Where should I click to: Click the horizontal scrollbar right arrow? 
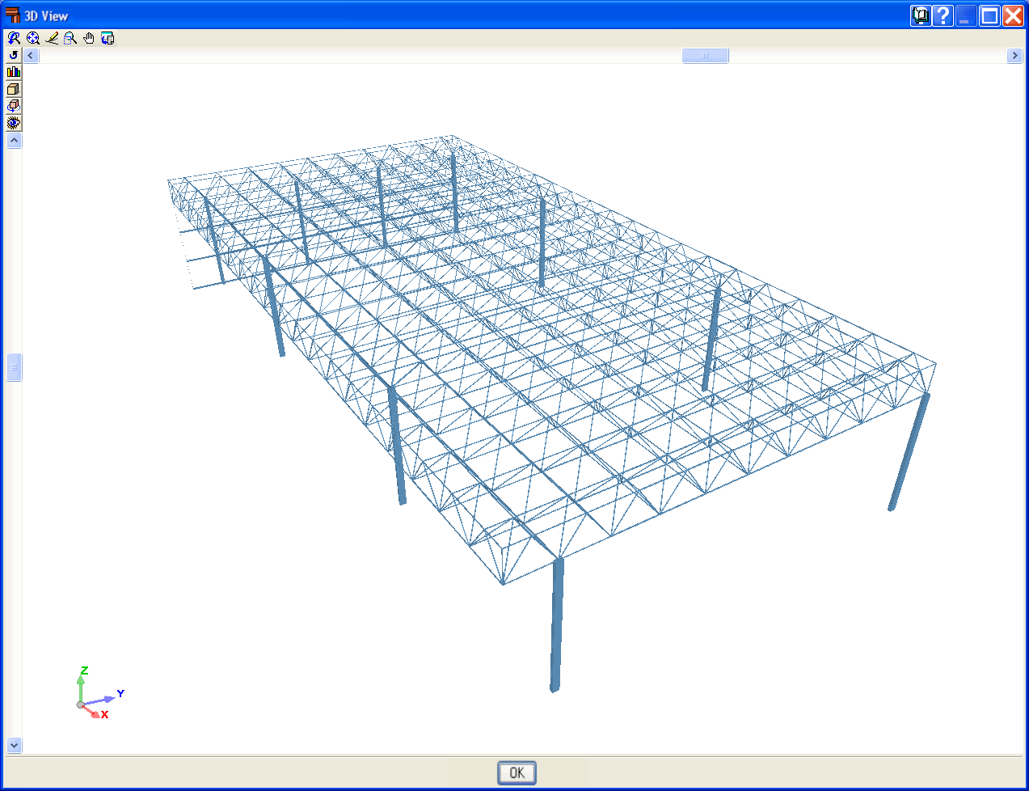1015,55
